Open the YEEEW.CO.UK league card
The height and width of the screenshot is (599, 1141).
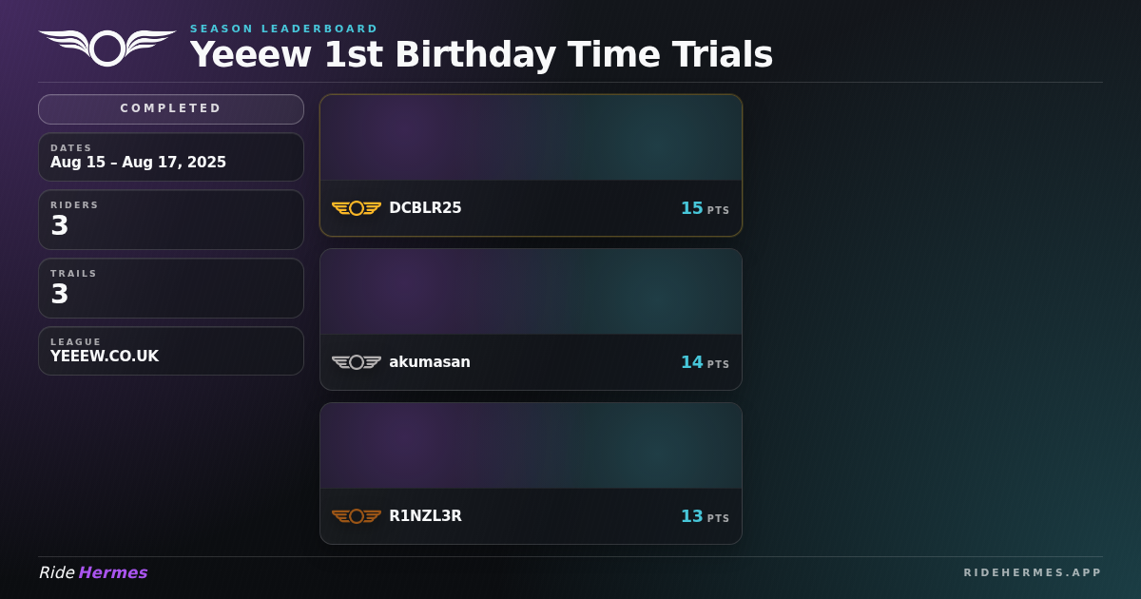[x=171, y=351]
